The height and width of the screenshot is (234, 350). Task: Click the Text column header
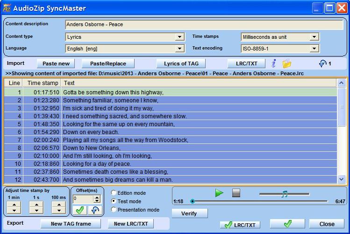199,83
